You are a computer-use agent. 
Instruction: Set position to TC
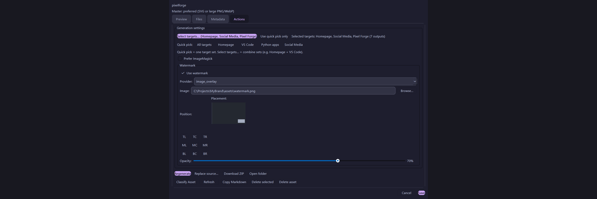(195, 137)
